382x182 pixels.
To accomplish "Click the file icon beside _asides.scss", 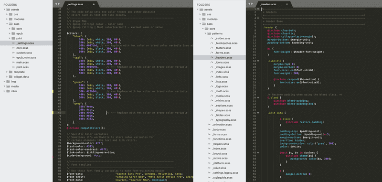I will click(x=212, y=38).
